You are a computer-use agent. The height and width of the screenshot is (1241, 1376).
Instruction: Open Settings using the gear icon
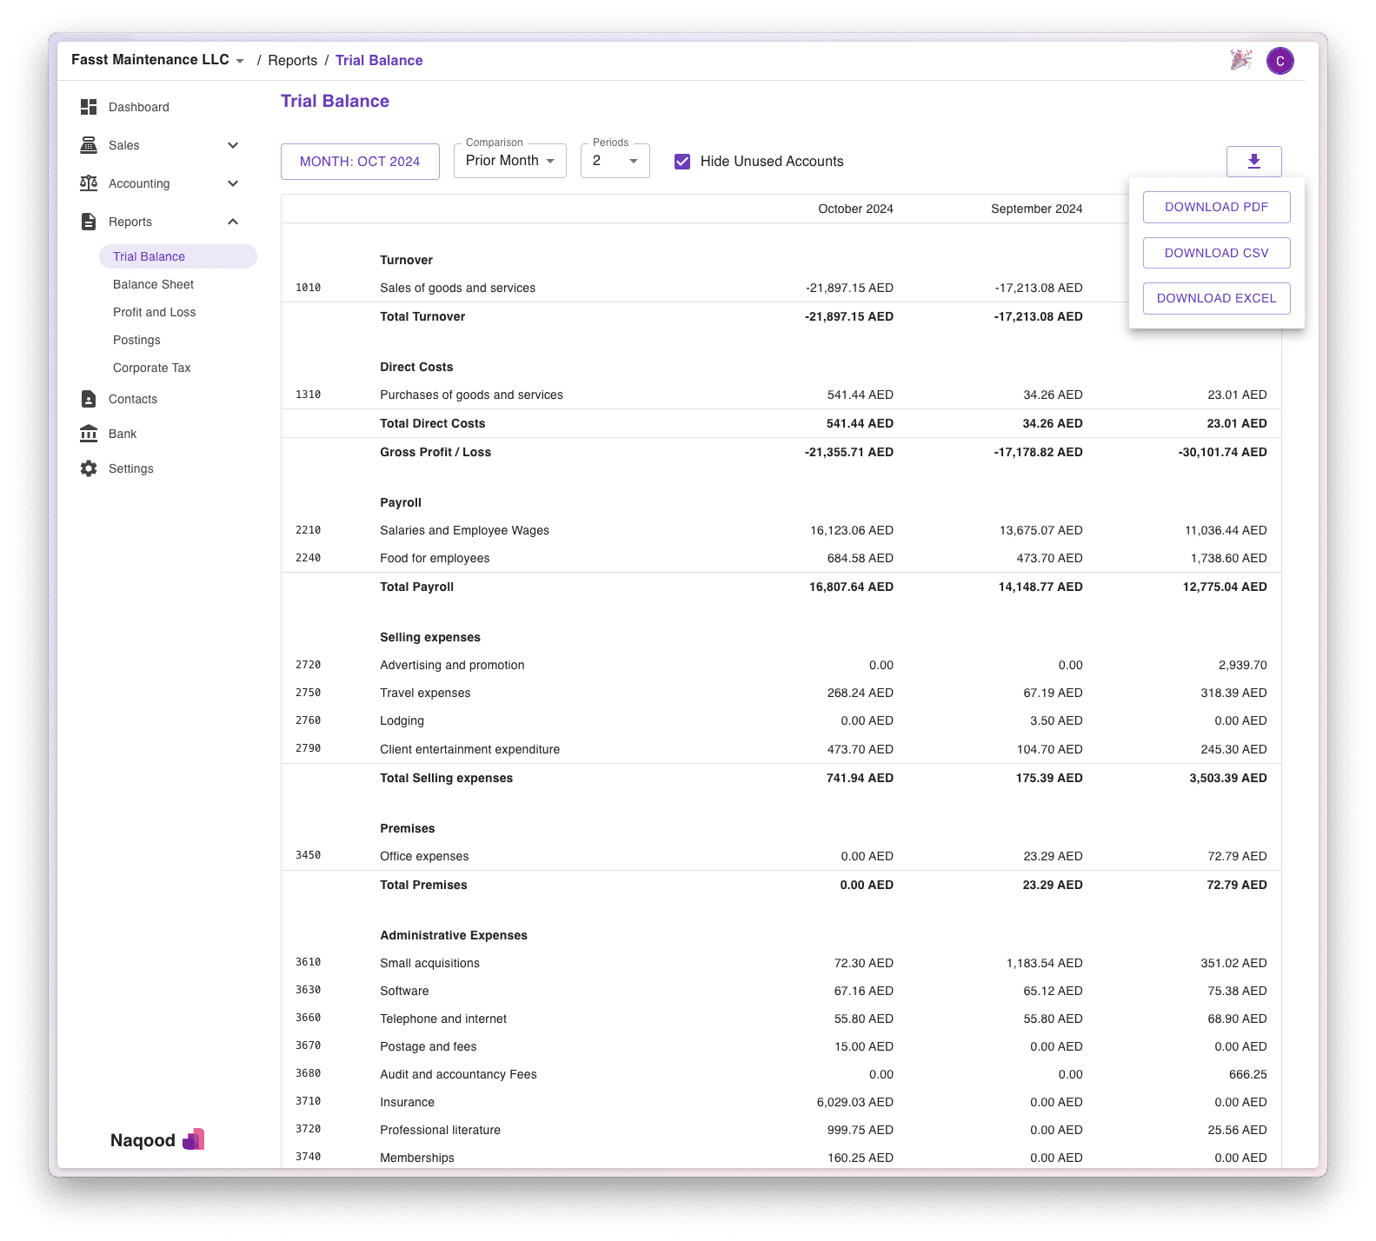[x=89, y=468]
